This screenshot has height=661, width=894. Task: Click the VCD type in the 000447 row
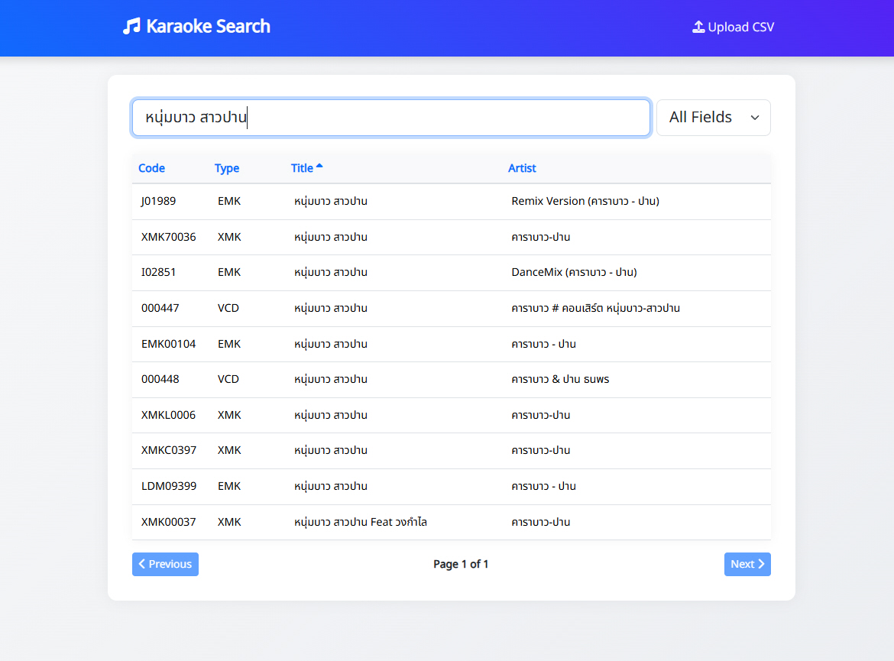(228, 309)
